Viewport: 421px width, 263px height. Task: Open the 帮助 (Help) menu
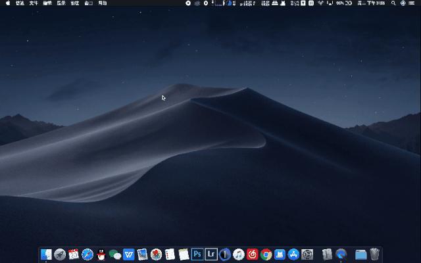click(102, 3)
